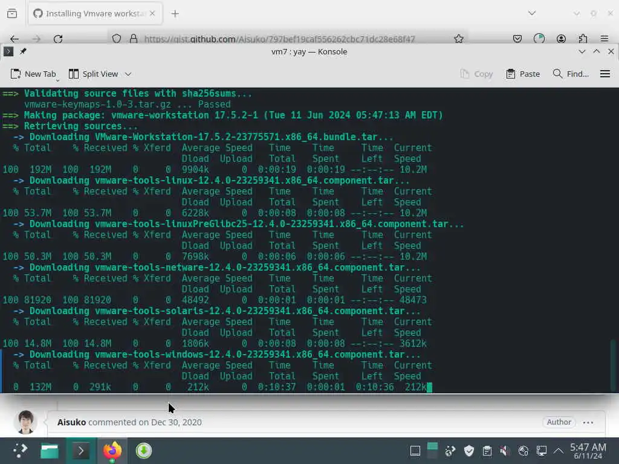Open the Konsole title bar dropdown chevron
The height and width of the screenshot is (464, 619).
pyautogui.click(x=582, y=52)
